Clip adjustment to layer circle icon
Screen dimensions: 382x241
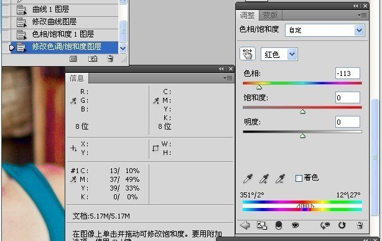tap(279, 225)
